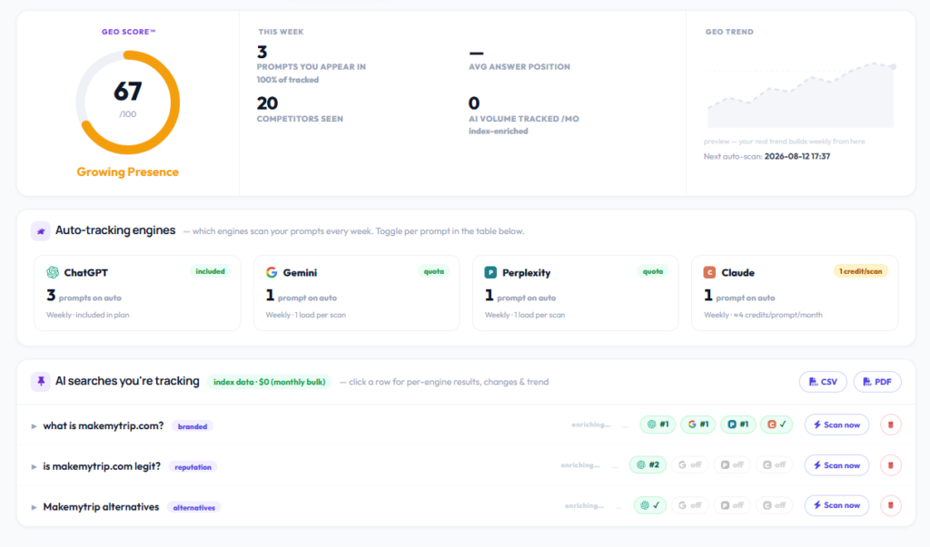Click '3 prompts on auto' in ChatGPT card
The height and width of the screenshot is (547, 930).
pos(84,296)
